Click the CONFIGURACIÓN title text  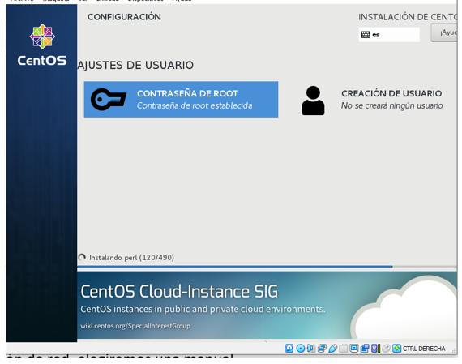coord(124,17)
